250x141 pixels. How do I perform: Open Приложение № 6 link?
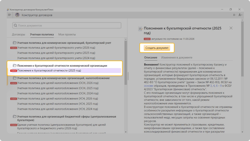[217, 86]
